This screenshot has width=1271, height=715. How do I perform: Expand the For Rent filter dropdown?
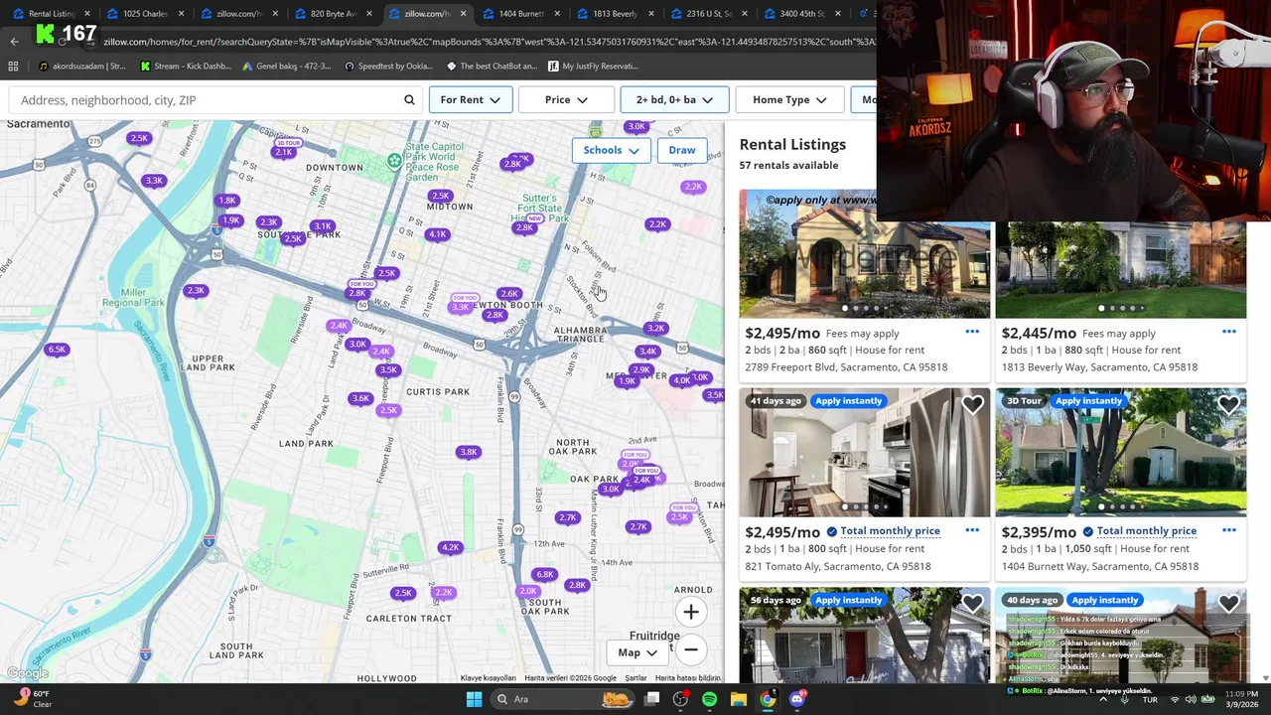pos(471,100)
